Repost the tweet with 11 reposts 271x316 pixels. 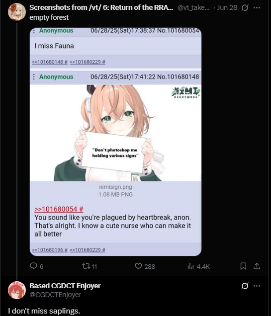coord(90,266)
